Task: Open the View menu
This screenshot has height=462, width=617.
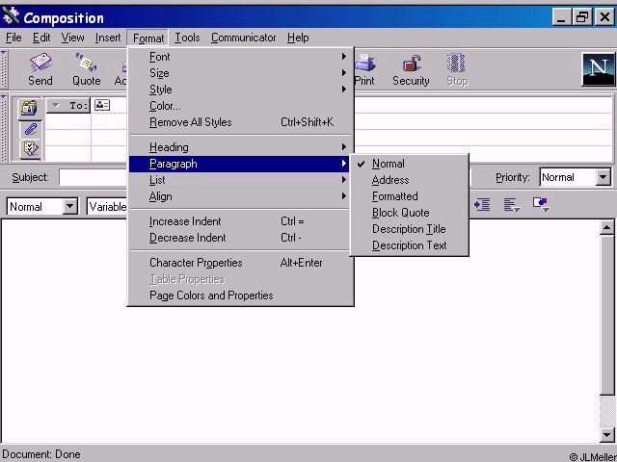Action: pos(72,38)
